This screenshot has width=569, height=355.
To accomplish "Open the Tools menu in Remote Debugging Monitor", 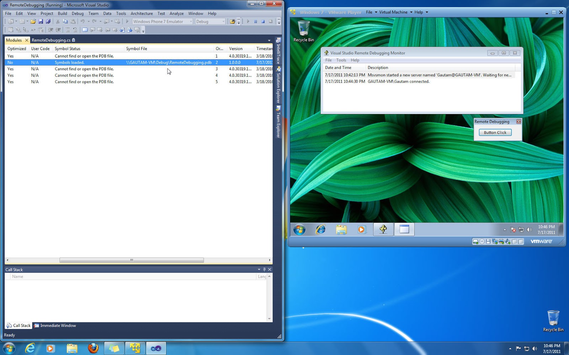I will click(x=341, y=60).
